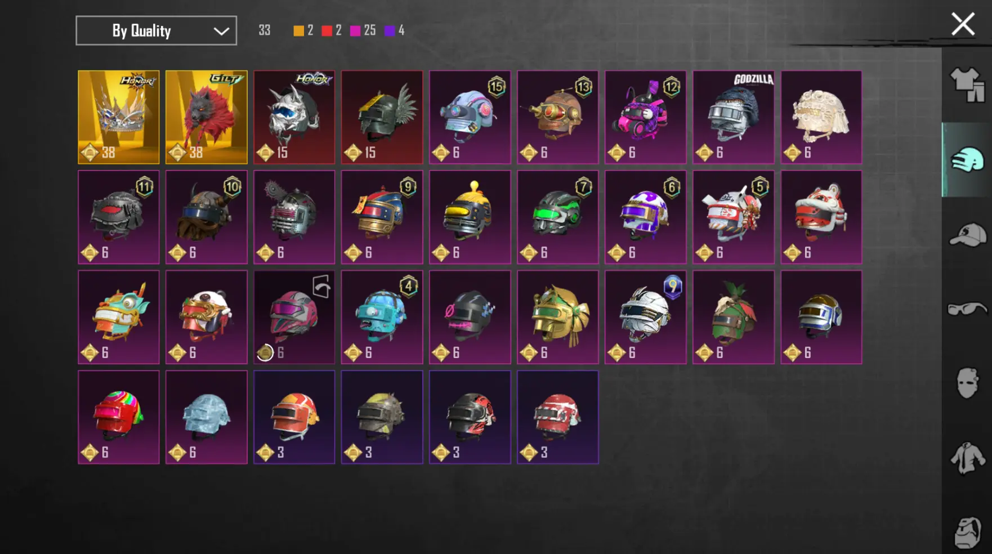Close the inventory screen with X
Screen dimensions: 992x554
(x=963, y=24)
